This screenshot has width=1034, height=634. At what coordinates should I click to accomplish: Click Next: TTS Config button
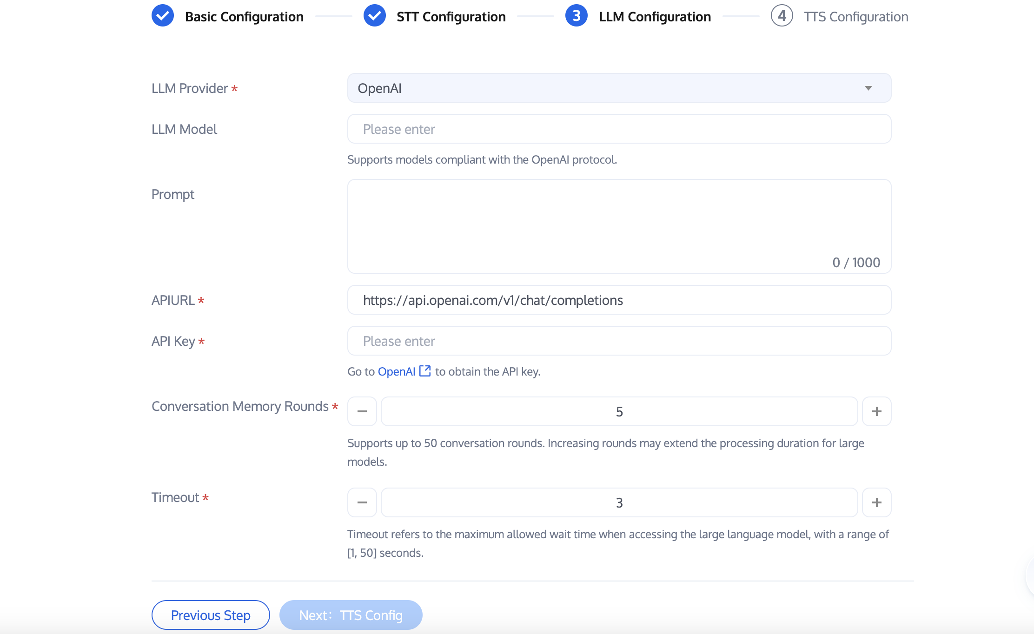(x=351, y=615)
